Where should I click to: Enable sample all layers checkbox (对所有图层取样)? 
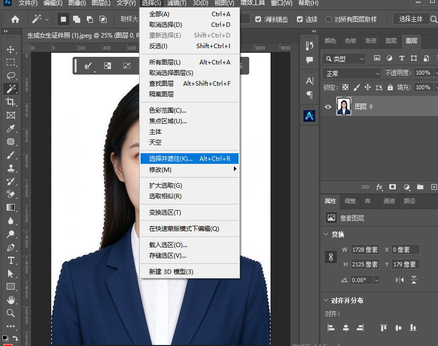click(x=328, y=19)
